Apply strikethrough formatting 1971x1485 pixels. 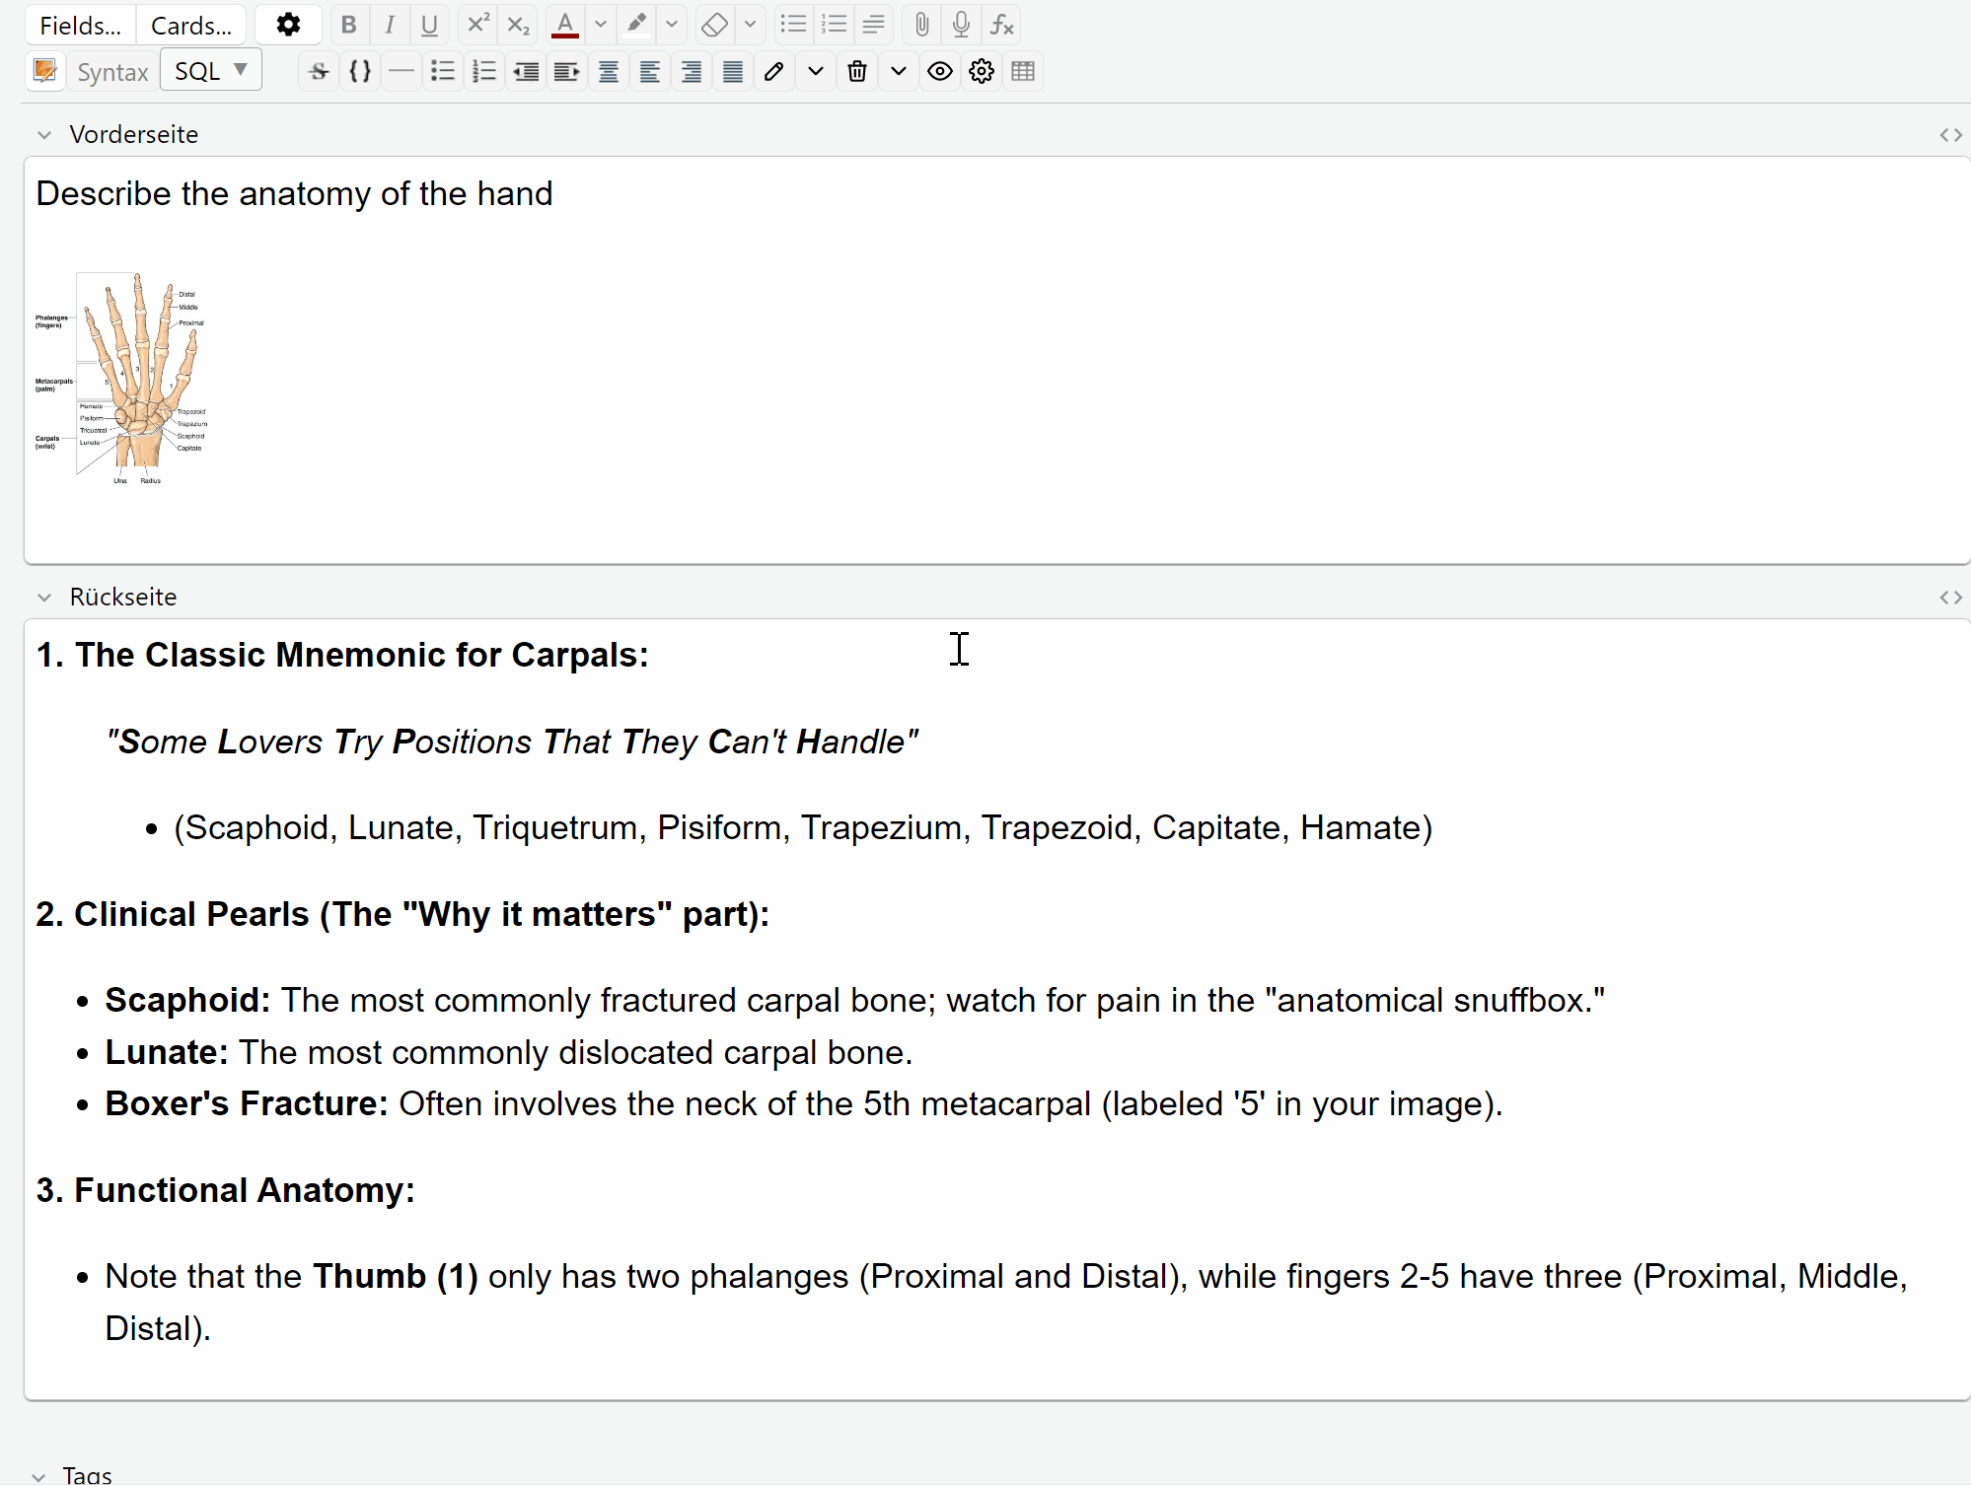(x=319, y=71)
